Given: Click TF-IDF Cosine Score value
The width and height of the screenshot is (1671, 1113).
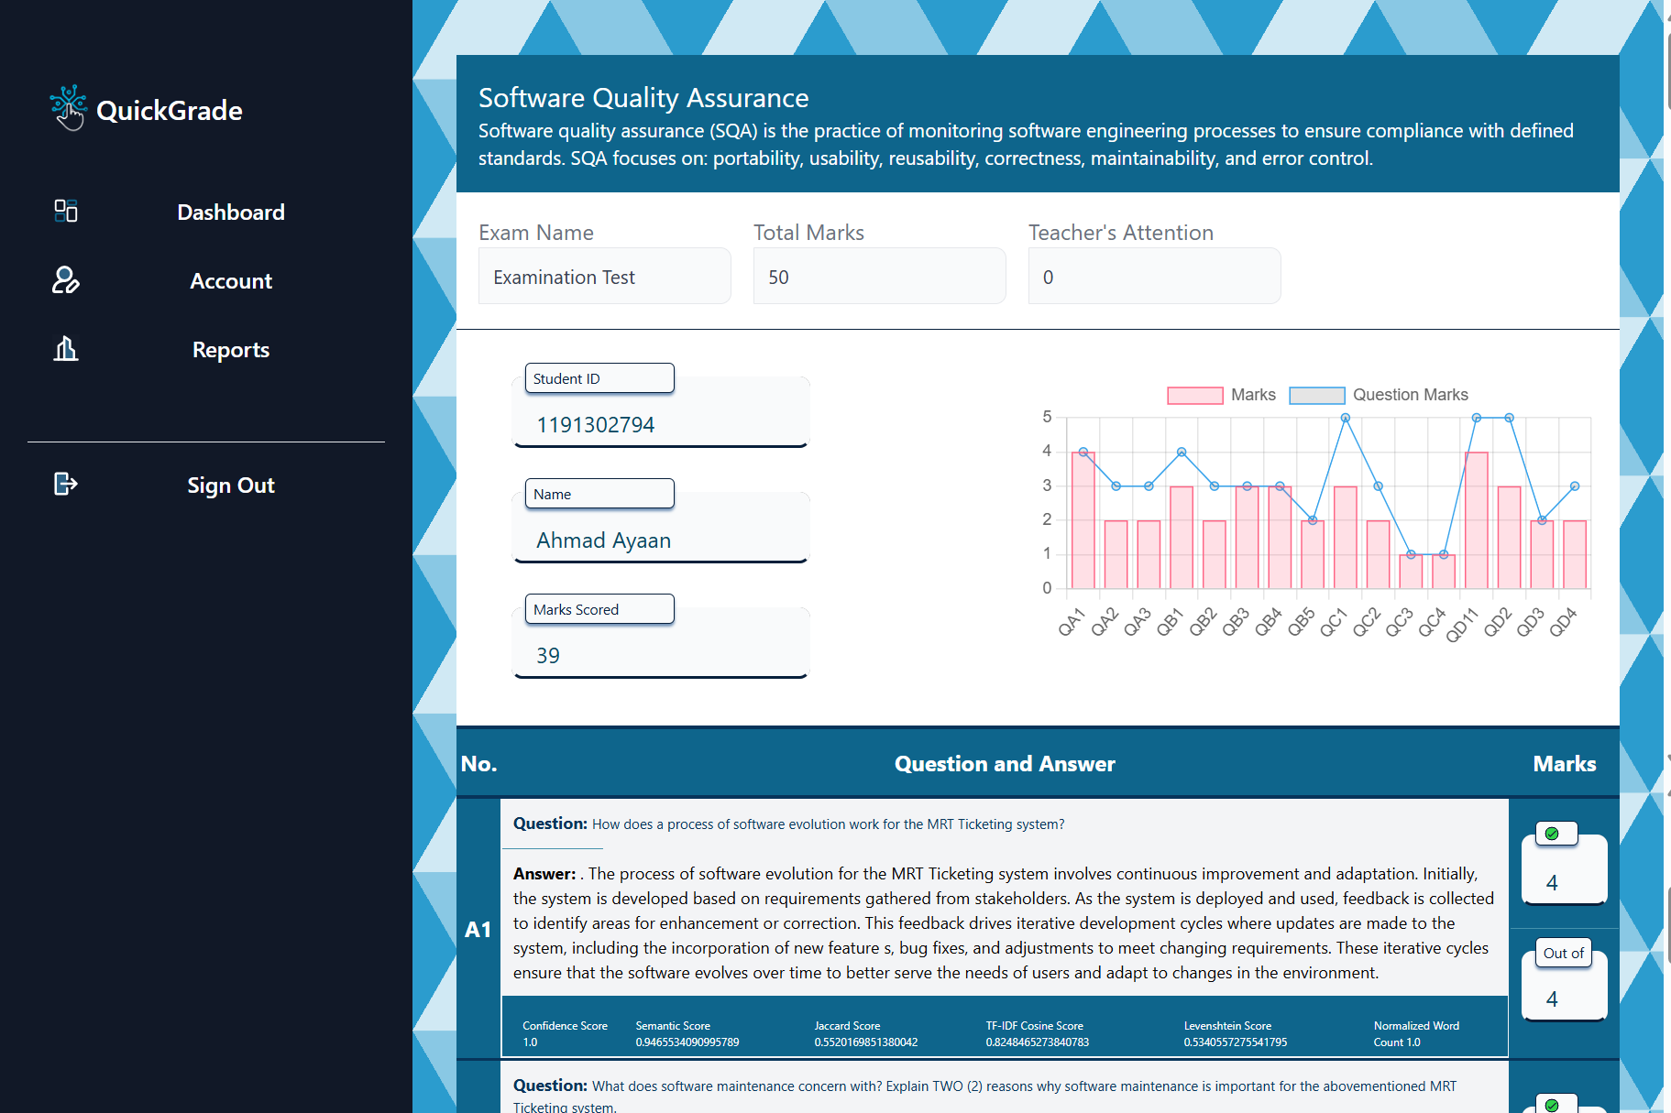Looking at the screenshot, I should point(1038,1042).
